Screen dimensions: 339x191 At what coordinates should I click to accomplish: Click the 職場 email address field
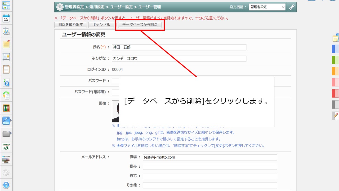[x=209, y=157]
